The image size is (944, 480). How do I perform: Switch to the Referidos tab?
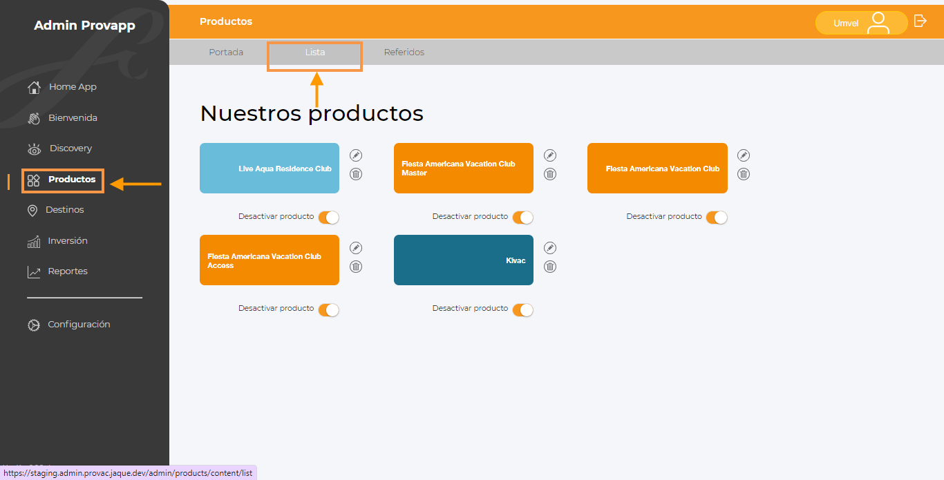[x=404, y=52]
